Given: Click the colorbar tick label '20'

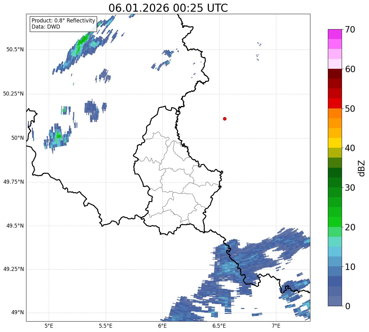Looking at the screenshot, I should (350, 227).
